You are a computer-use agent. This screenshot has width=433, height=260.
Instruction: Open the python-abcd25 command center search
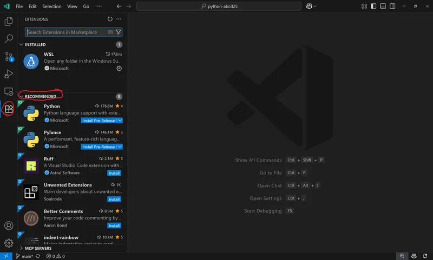219,6
